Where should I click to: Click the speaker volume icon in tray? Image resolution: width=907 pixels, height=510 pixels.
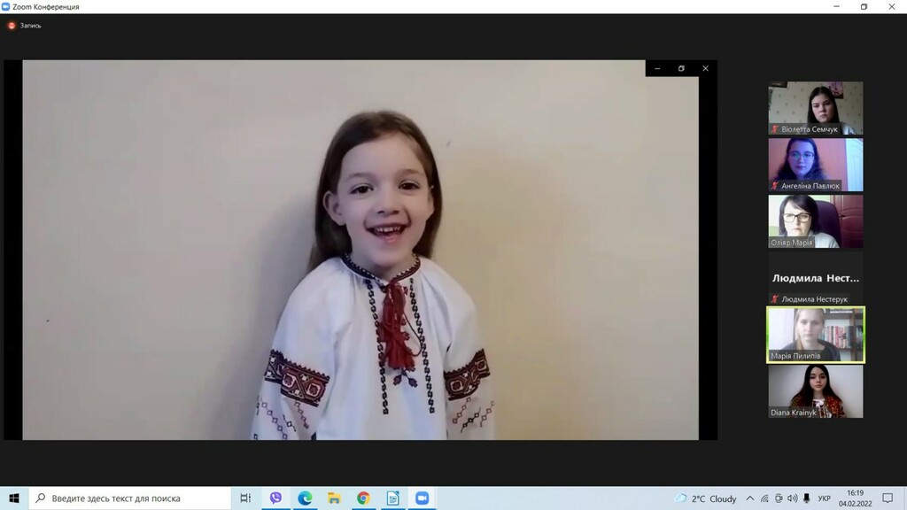tap(793, 498)
